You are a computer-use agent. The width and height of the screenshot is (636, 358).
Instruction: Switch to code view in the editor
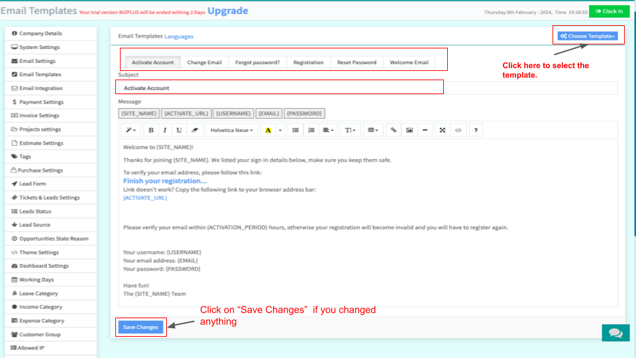[458, 131]
